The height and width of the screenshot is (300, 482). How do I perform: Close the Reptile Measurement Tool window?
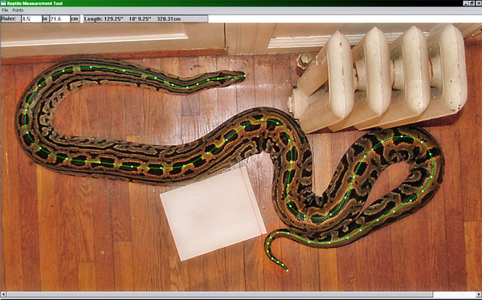tap(478, 3)
